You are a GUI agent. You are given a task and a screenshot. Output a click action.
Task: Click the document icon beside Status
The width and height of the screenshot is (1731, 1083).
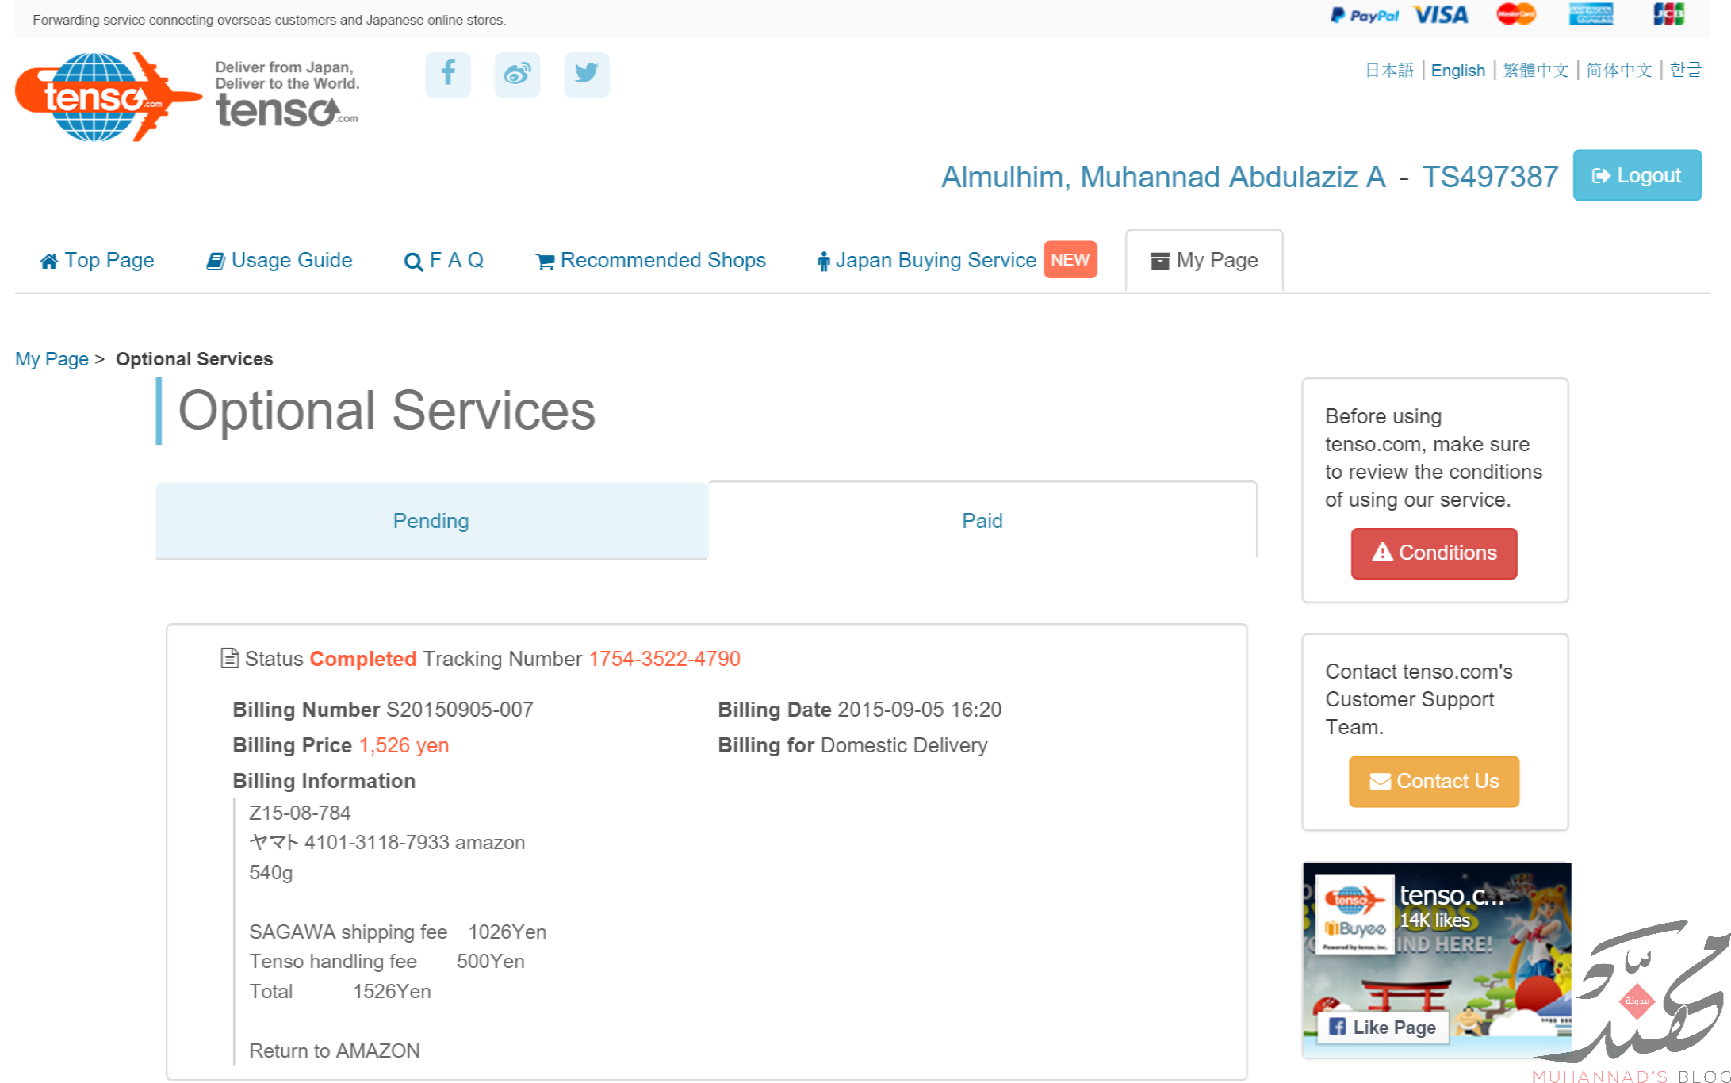229,658
